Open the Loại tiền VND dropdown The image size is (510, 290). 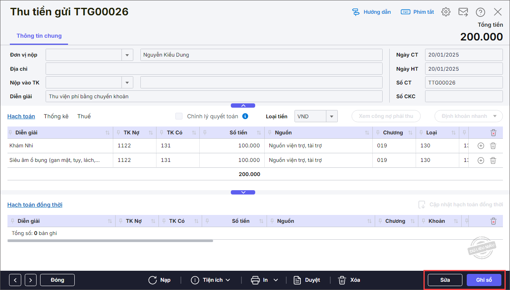pyautogui.click(x=331, y=116)
